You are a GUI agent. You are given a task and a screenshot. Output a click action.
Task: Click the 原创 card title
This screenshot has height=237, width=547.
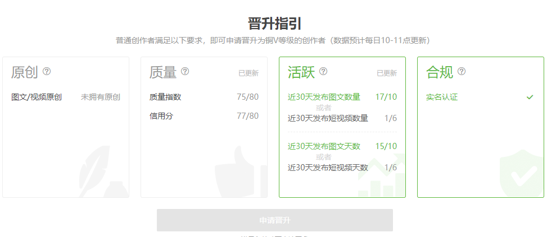24,72
